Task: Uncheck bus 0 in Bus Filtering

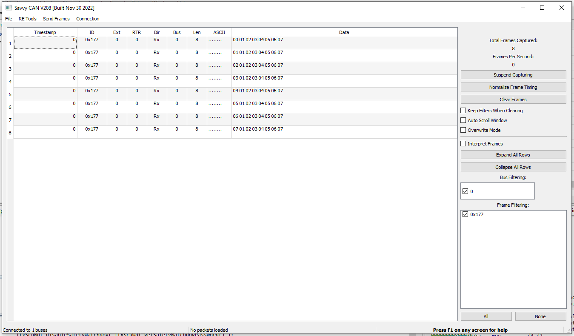Action: click(x=465, y=191)
